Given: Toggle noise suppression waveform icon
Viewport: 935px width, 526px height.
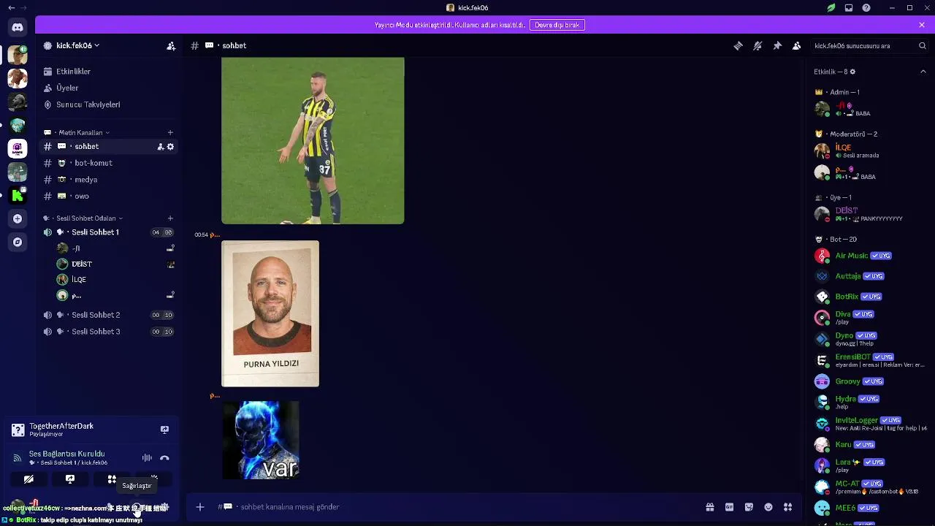Looking at the screenshot, I should coord(147,458).
